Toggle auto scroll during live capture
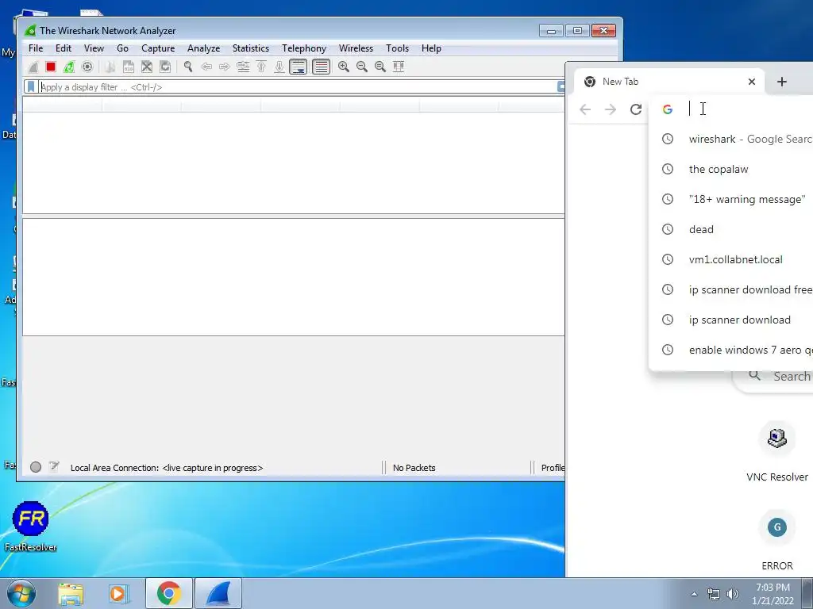The height and width of the screenshot is (609, 813). (x=299, y=67)
